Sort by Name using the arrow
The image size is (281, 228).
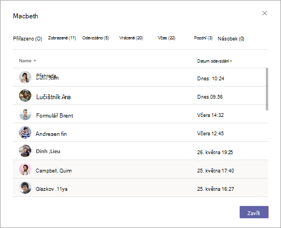pyautogui.click(x=35, y=61)
